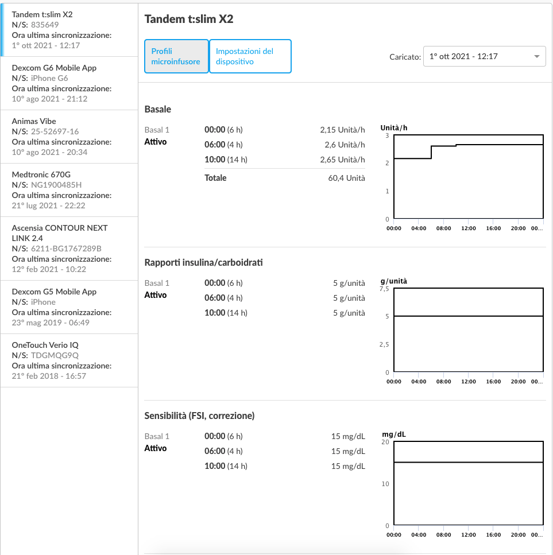The height and width of the screenshot is (555, 553).
Task: Click the Basale Unità/h chart
Action: (469, 177)
